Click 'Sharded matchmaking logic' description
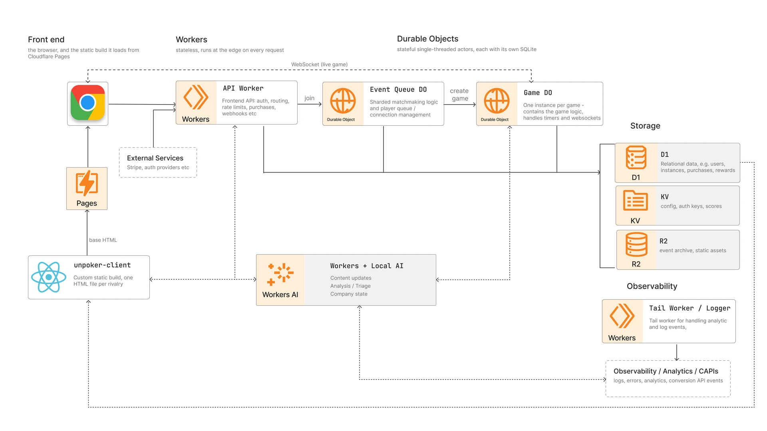 [403, 108]
